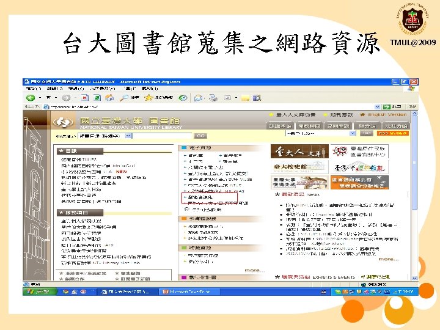Click the grey Forward arrow button
The image size is (440, 330).
(x=66, y=98)
